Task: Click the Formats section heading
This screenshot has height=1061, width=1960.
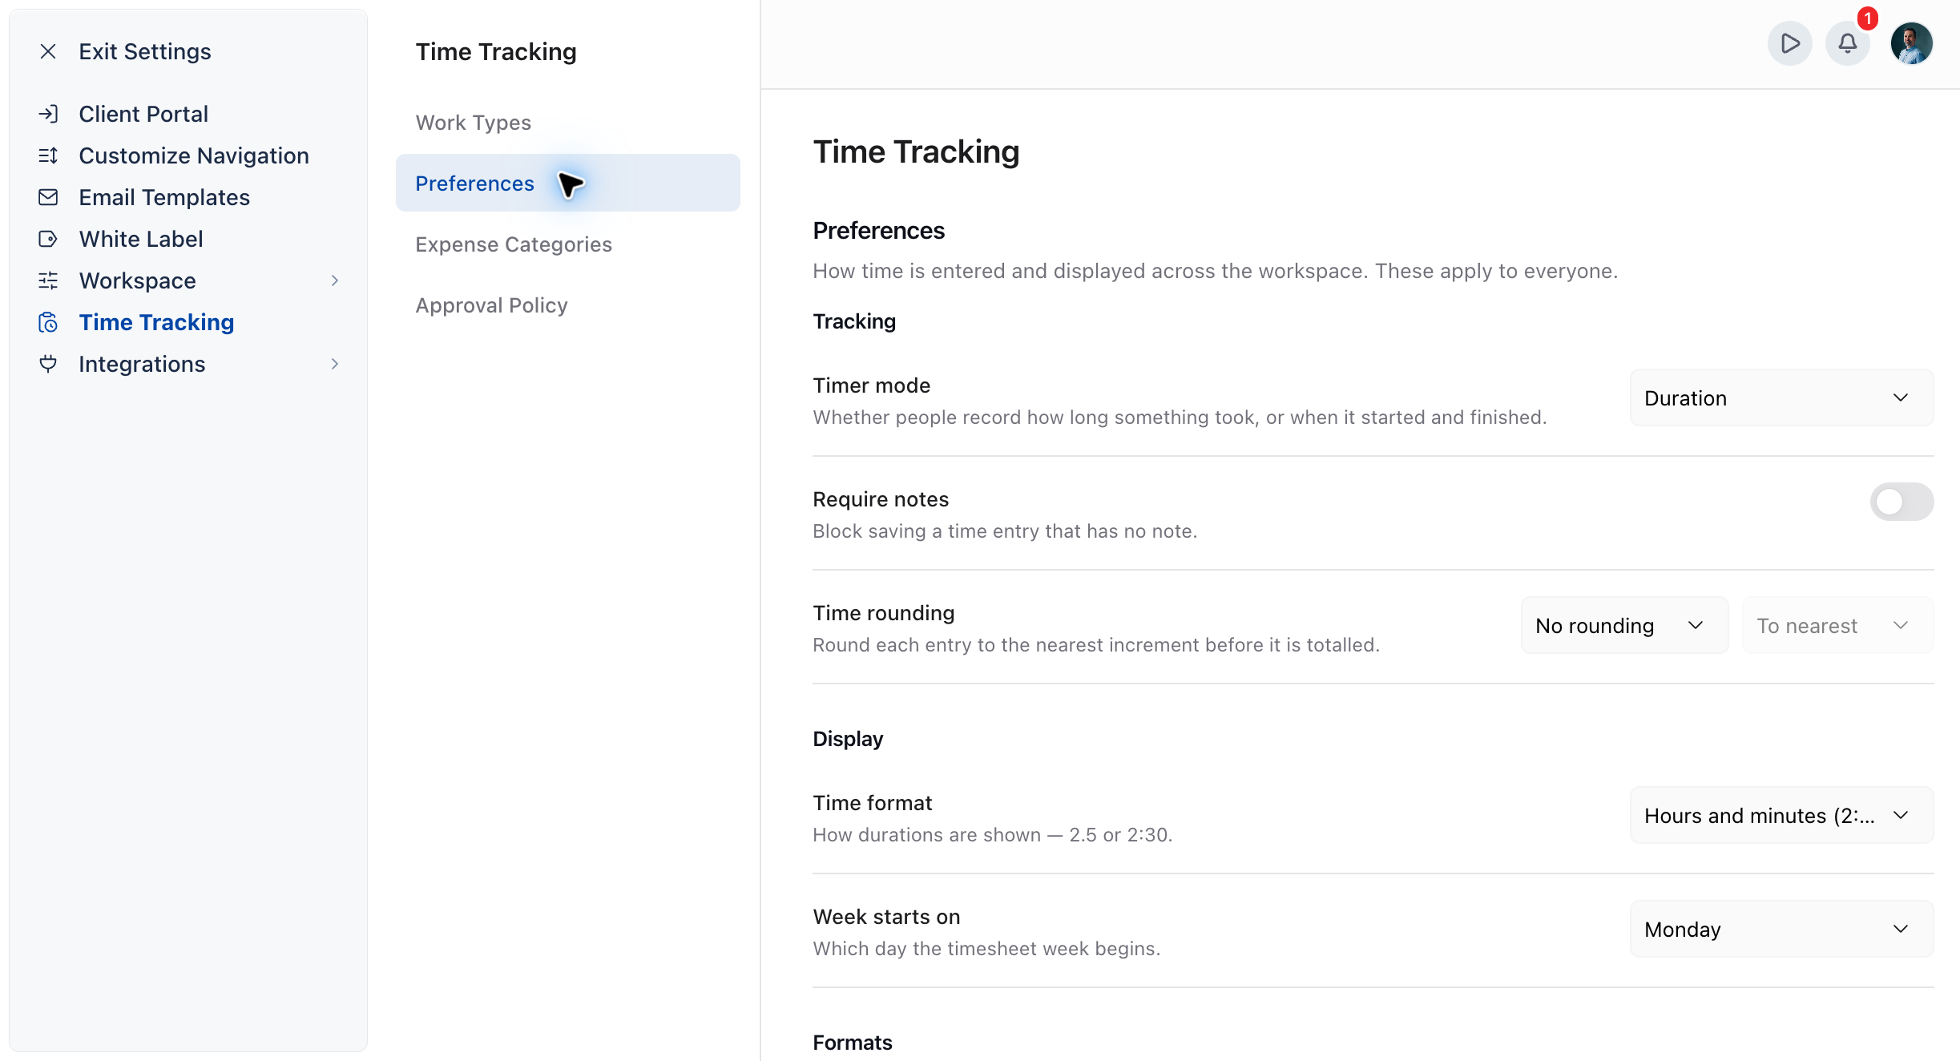Action: click(853, 1043)
